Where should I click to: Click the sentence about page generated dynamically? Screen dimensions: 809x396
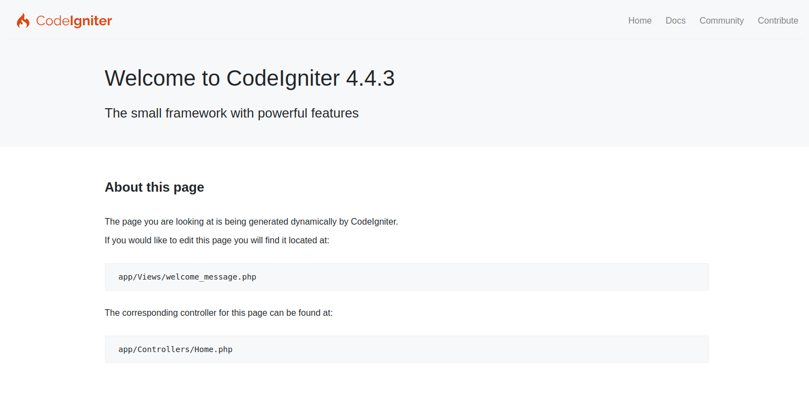coord(251,222)
